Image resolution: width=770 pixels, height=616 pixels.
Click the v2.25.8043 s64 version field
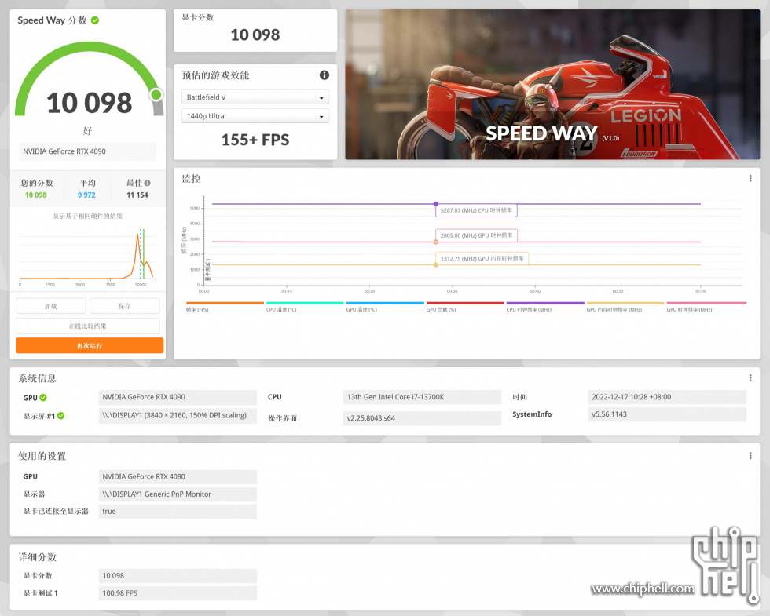[423, 417]
